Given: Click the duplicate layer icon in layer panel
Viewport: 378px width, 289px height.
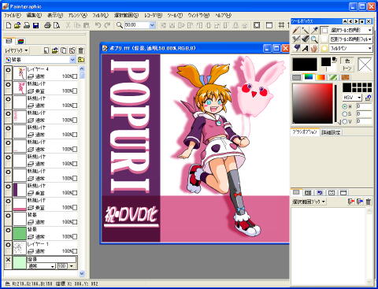Looking at the screenshot, I should pos(64,50).
